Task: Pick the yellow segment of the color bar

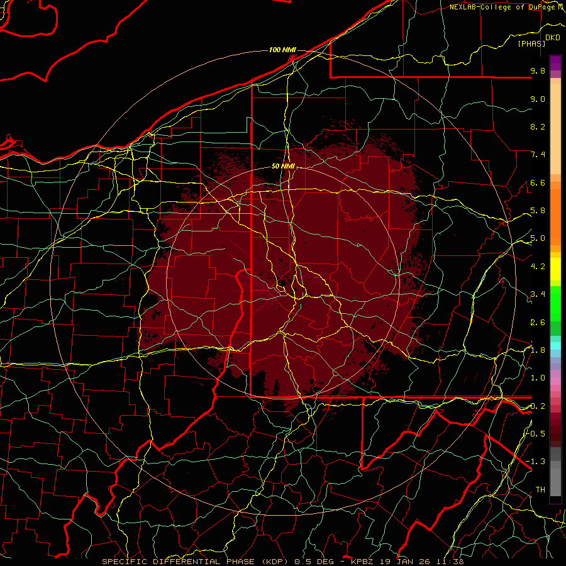Action: (x=555, y=269)
